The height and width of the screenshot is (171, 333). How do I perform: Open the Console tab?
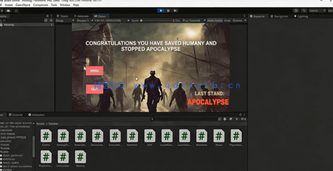coord(15,115)
